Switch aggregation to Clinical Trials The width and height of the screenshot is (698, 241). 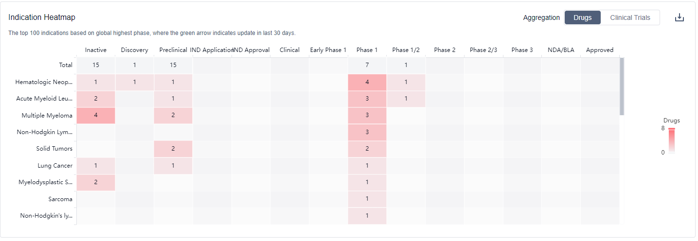[x=630, y=17]
